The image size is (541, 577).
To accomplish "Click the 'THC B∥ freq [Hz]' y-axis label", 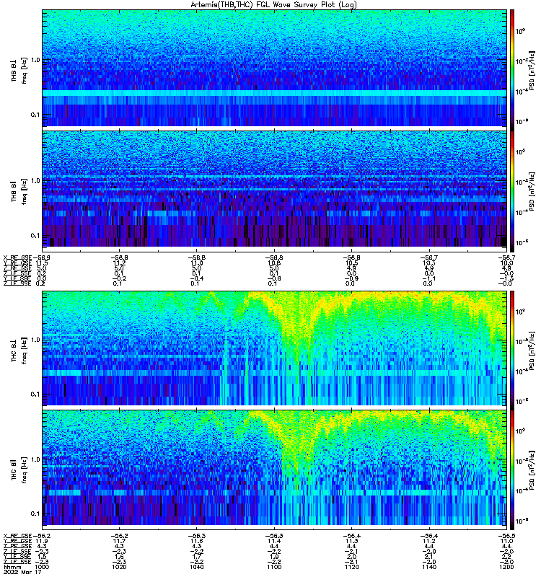I will (x=19, y=470).
